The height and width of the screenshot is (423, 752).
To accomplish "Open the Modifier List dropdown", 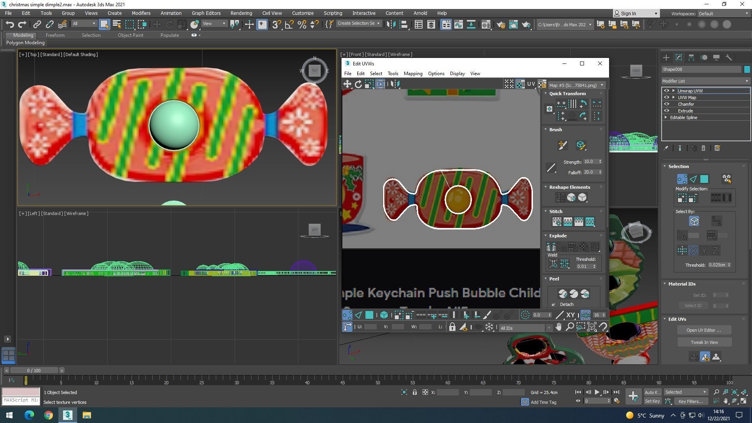I will (x=705, y=81).
